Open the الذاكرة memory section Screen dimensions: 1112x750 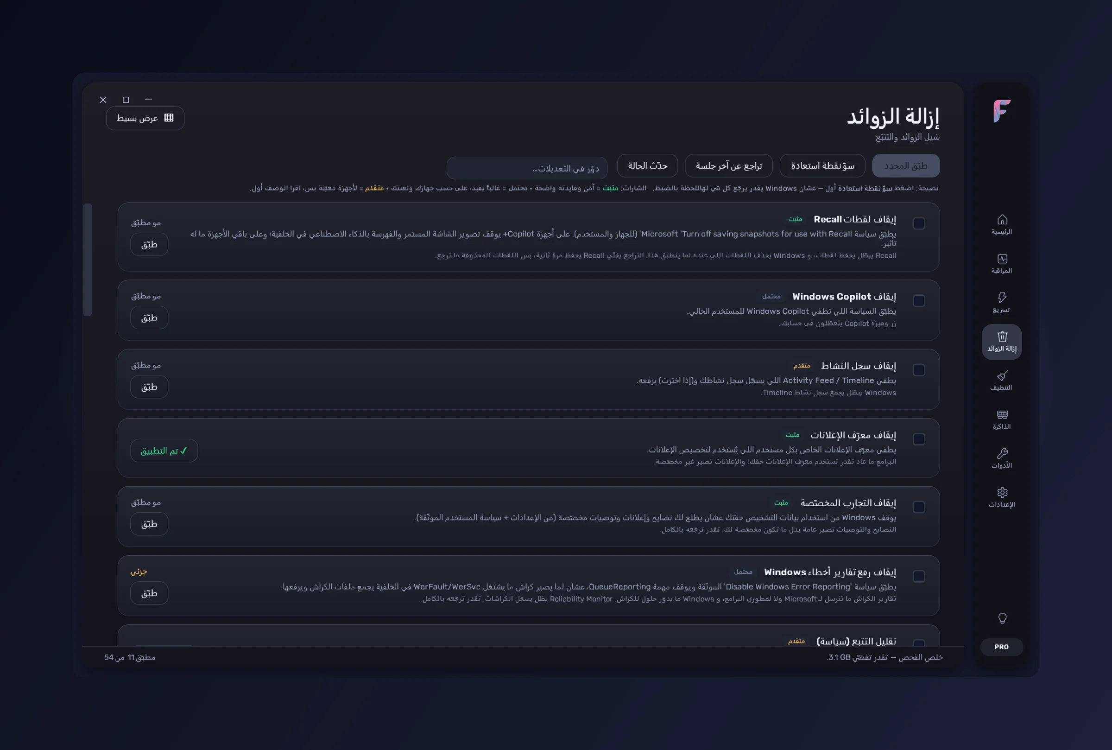[1002, 419]
